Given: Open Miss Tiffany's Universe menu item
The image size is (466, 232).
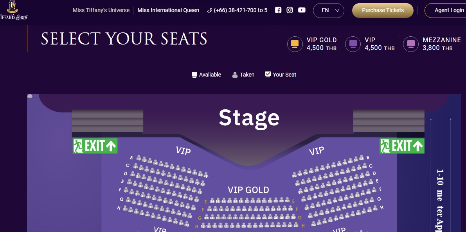Looking at the screenshot, I should click(101, 10).
